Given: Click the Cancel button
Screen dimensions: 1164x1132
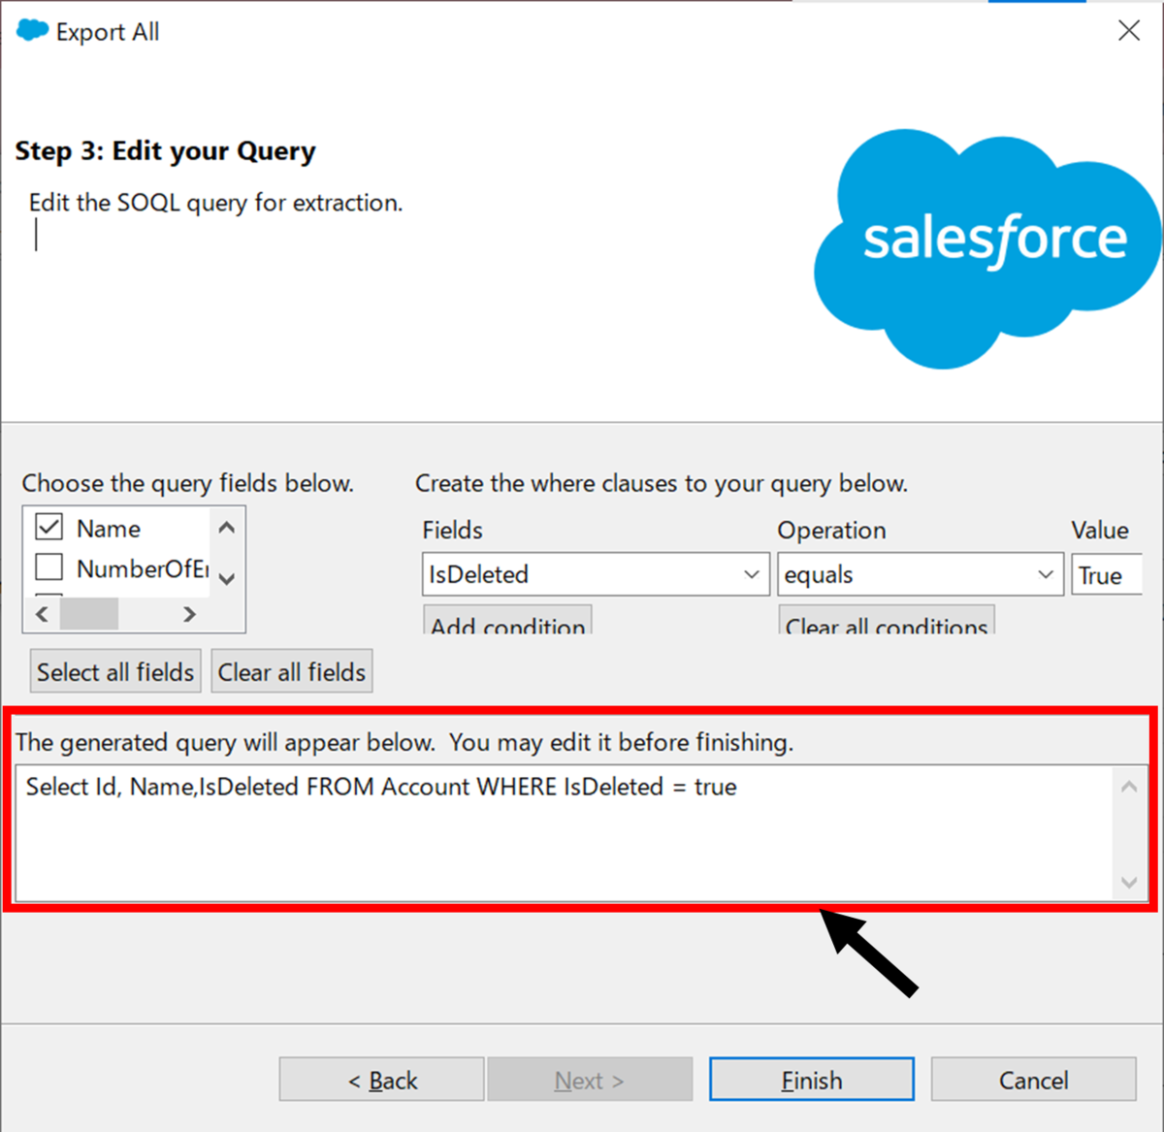Looking at the screenshot, I should pos(1034,1080).
